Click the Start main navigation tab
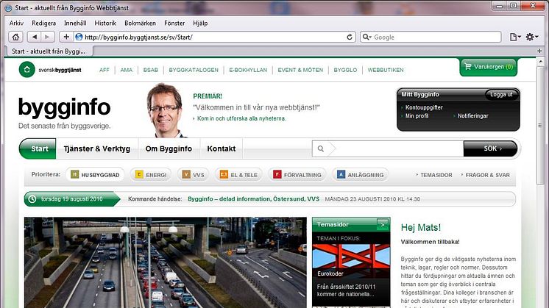The width and height of the screenshot is (549, 308). (x=38, y=148)
